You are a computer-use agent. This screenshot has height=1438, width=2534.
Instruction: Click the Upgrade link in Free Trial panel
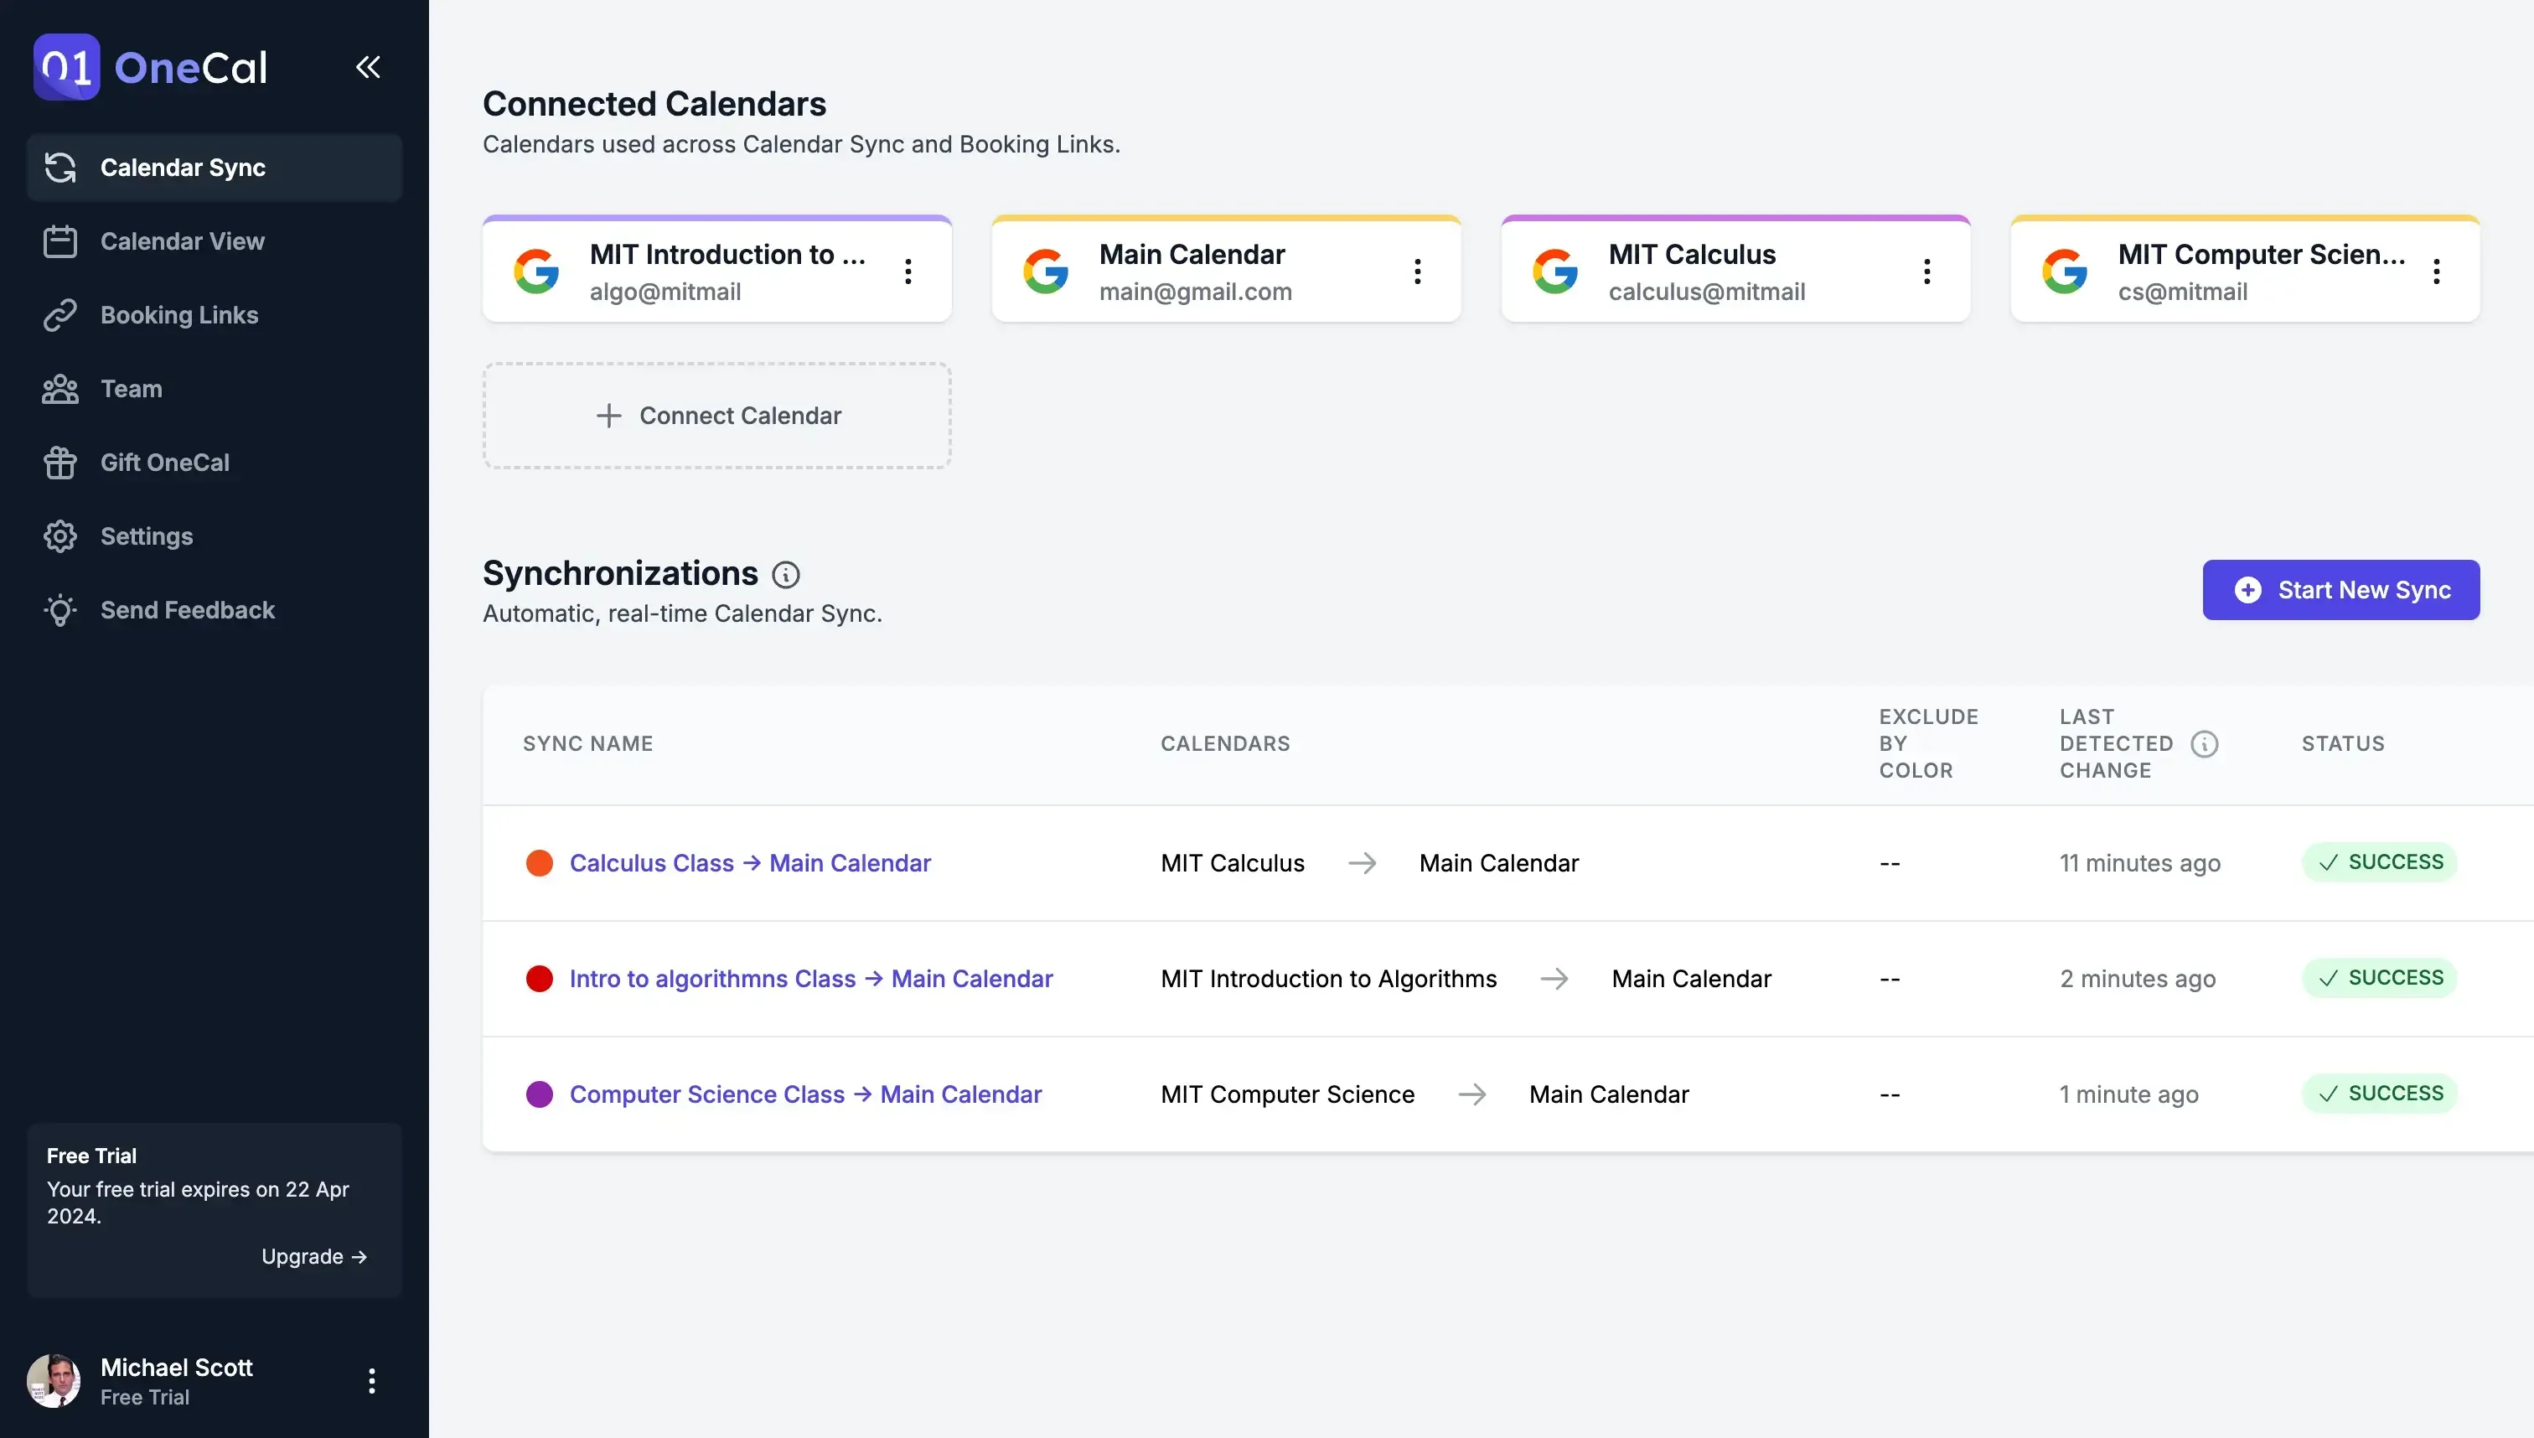[x=314, y=1255]
